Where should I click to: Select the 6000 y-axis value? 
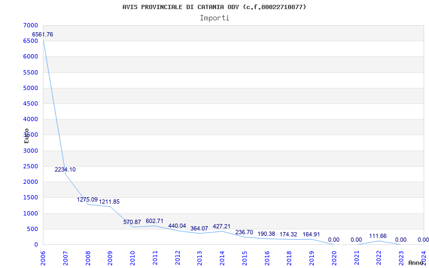(x=31, y=57)
